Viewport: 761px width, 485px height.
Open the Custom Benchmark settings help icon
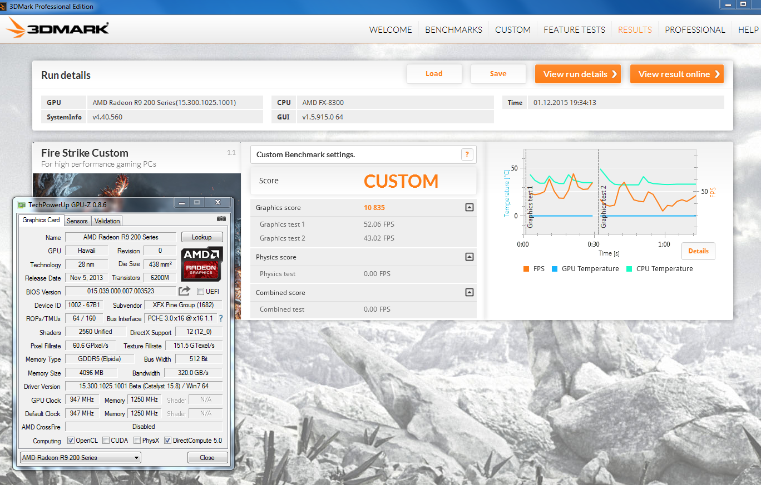[x=467, y=154]
